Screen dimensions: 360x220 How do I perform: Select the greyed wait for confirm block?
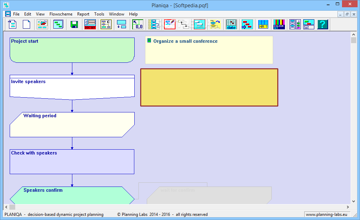coord(209,196)
